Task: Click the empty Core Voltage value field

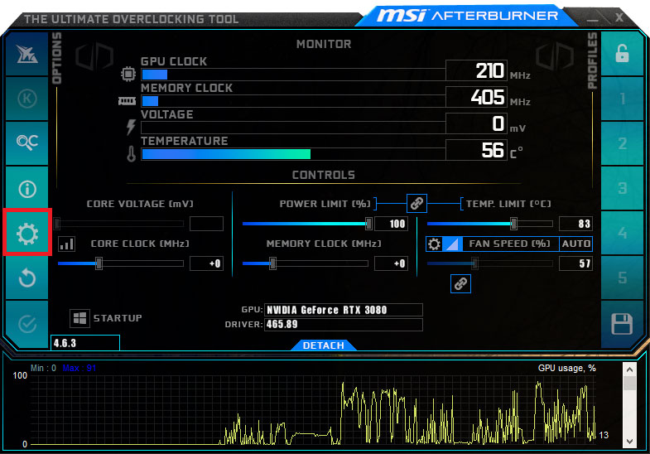Action: pos(206,224)
